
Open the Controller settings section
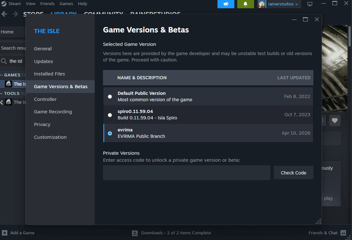(x=45, y=99)
